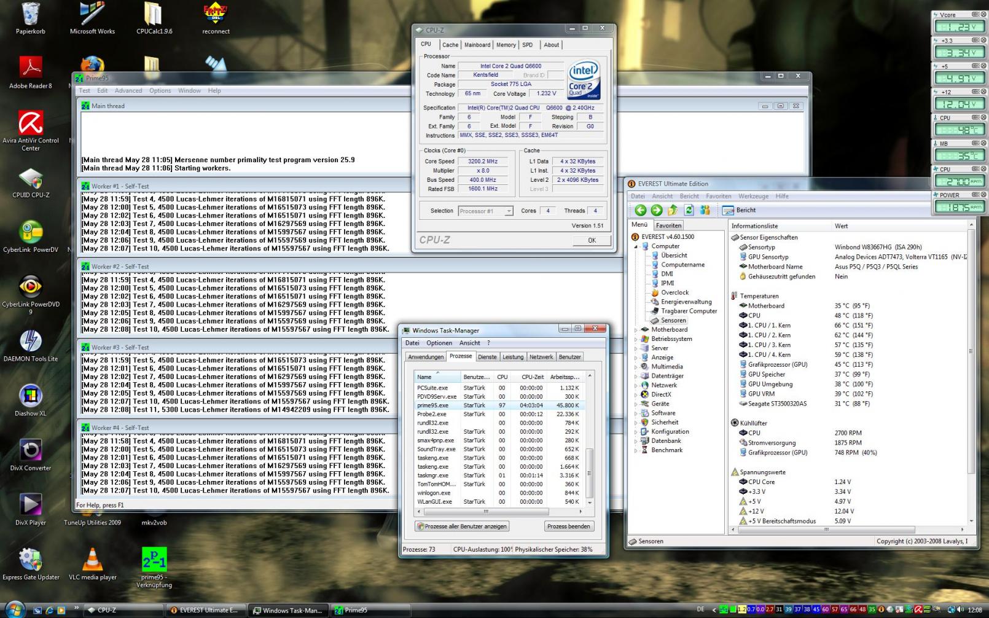989x618 pixels.
Task: Switch to the Memory tab in CPU-Z
Action: point(506,45)
